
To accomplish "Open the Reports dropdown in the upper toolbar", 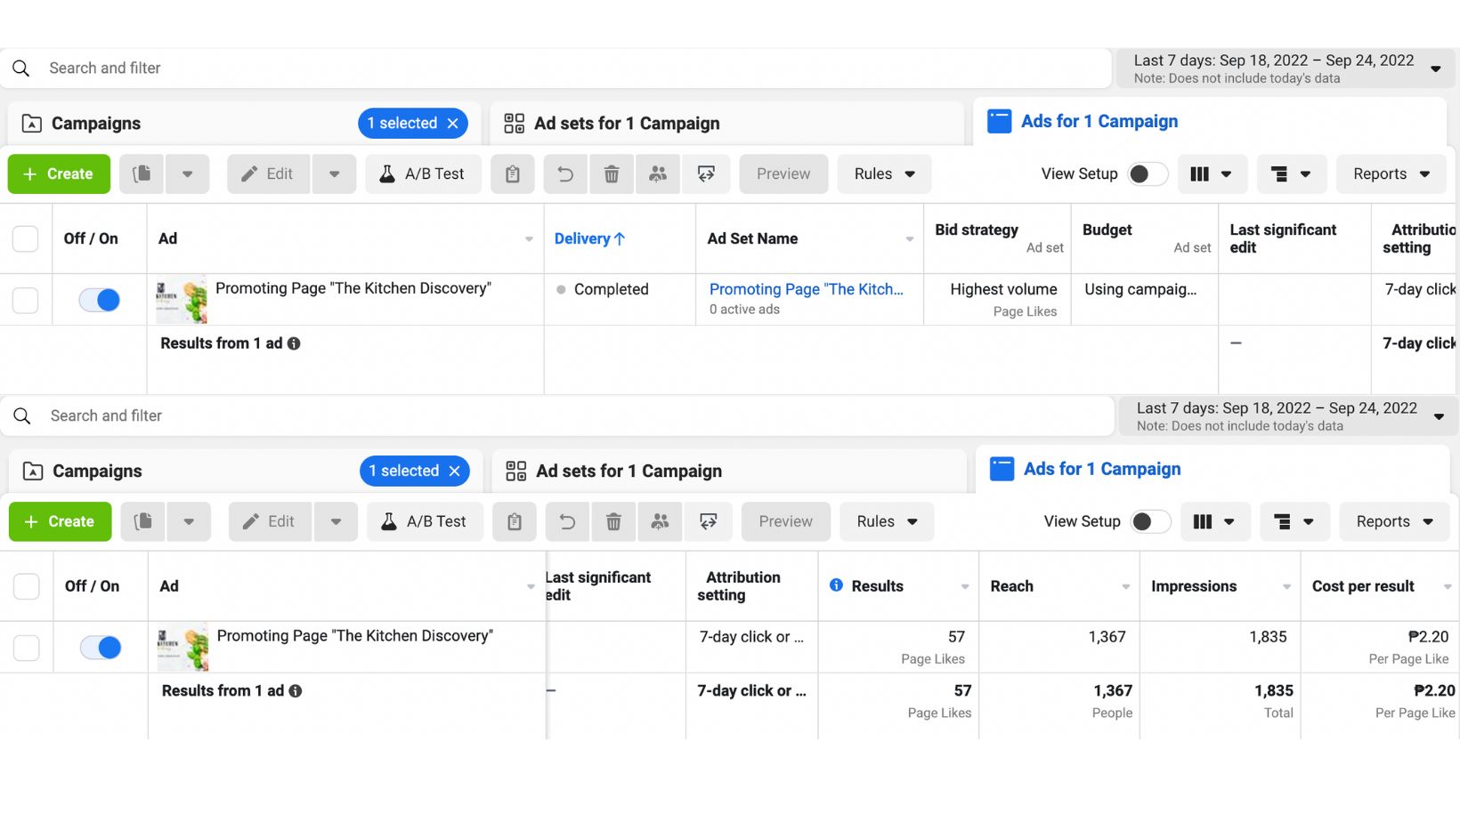I will (1391, 174).
